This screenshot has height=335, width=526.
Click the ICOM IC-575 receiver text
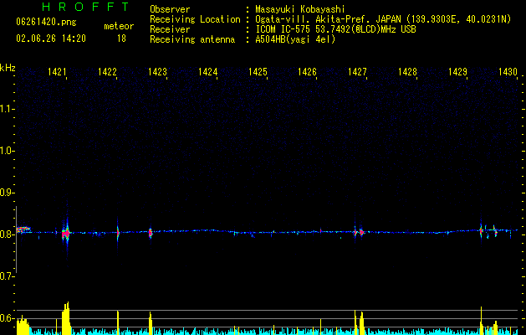pos(335,29)
